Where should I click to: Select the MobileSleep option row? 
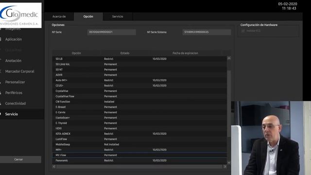coord(139,145)
